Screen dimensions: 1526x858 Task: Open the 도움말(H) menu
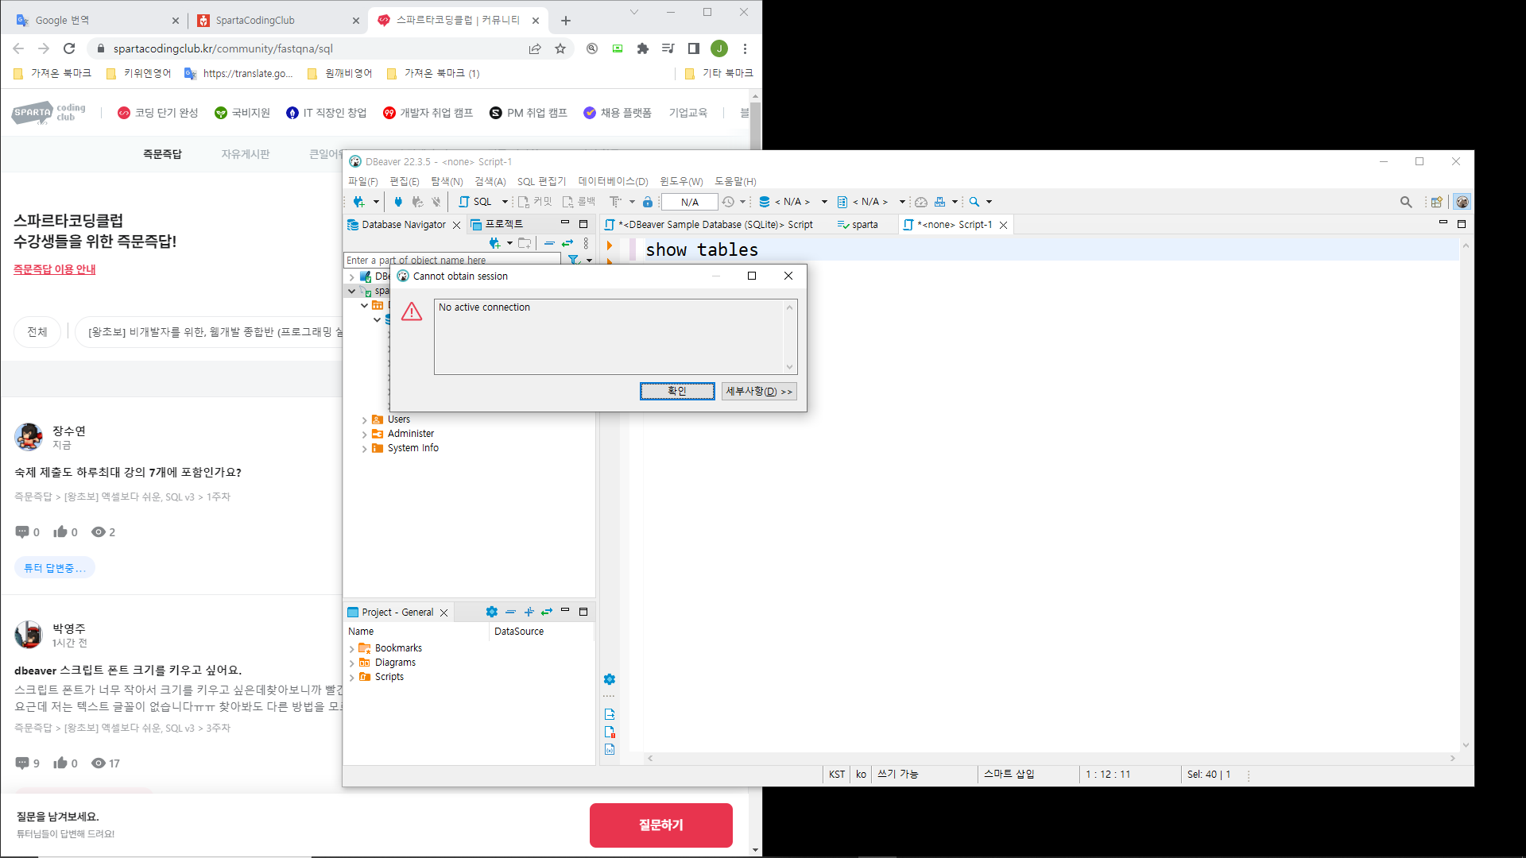click(x=735, y=182)
